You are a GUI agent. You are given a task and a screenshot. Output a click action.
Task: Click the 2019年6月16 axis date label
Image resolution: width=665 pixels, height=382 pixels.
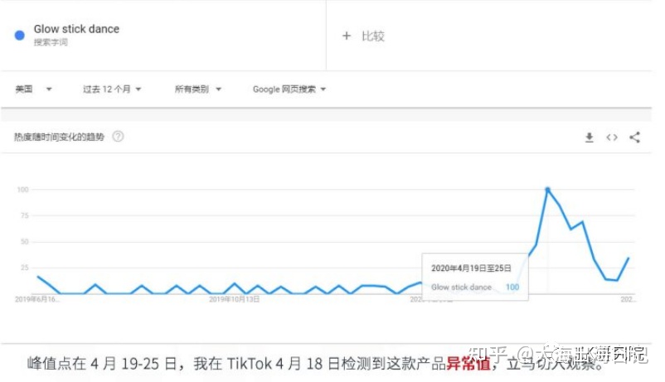[x=37, y=299]
